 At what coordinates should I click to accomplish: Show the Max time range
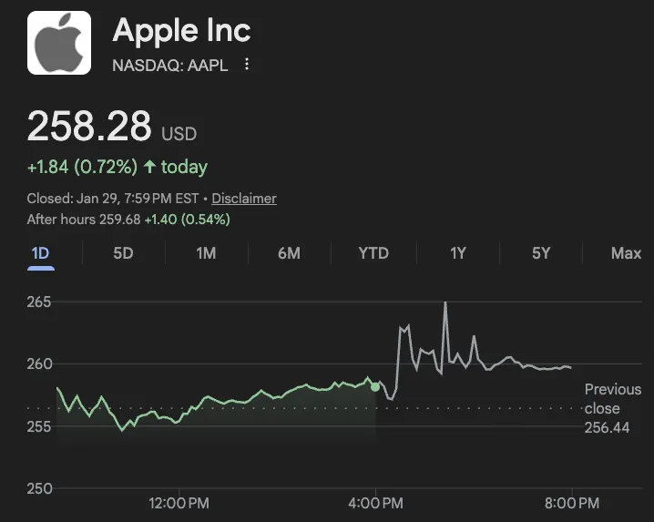click(x=626, y=253)
